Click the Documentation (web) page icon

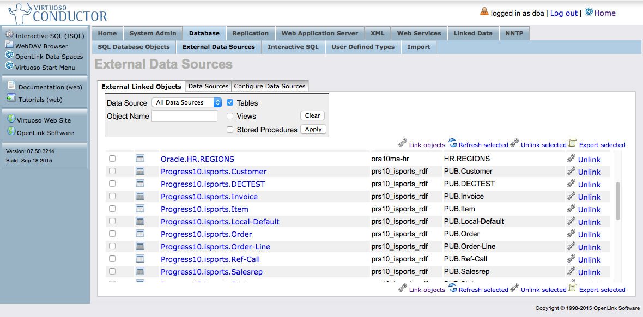point(11,86)
